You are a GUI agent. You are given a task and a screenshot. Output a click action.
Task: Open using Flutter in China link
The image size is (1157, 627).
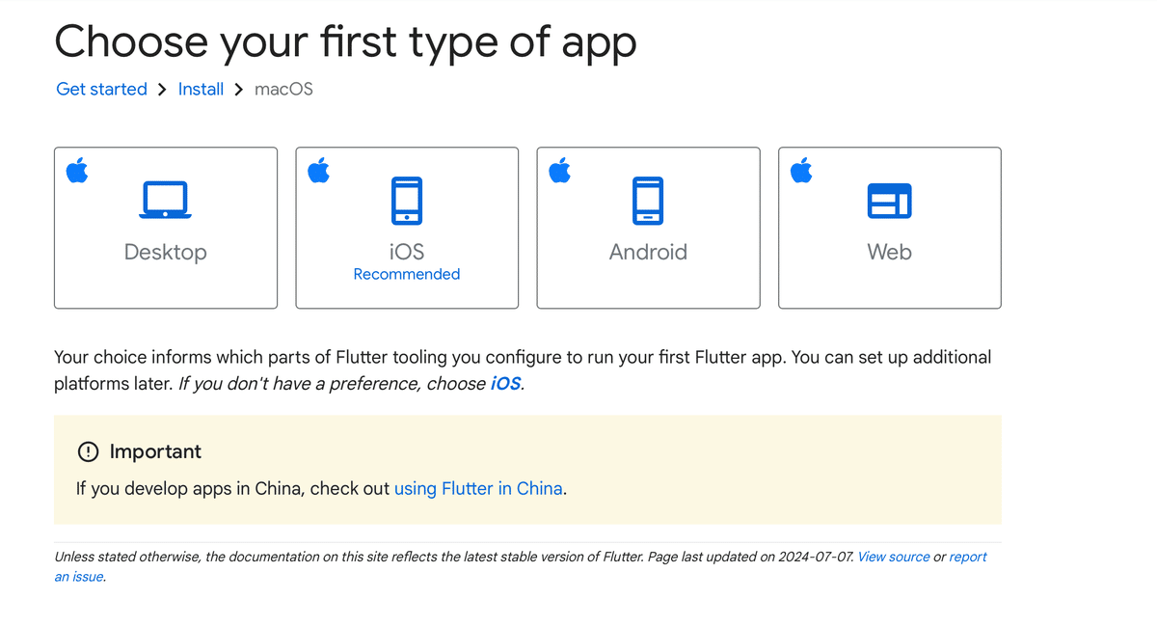478,488
